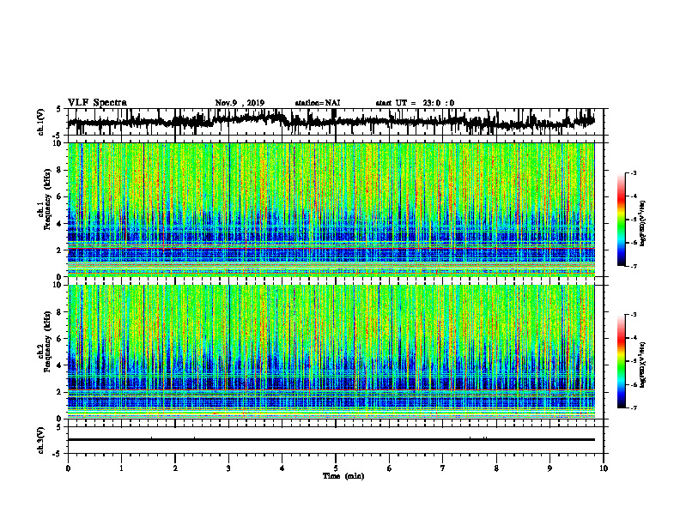Click the ch.2 spectrogram 8 kHz tick label
Viewport: 680px width, 525px height.
(x=61, y=312)
